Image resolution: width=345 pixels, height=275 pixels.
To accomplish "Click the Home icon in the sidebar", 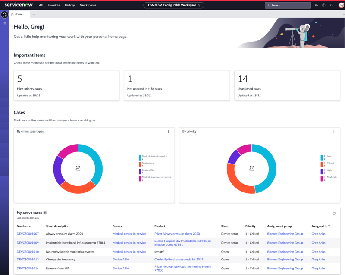I will point(5,15).
